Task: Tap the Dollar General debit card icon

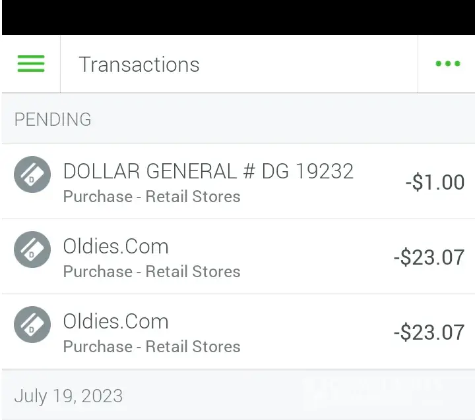Action: click(32, 174)
